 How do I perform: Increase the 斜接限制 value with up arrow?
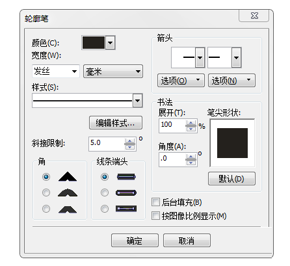[x=129, y=141]
